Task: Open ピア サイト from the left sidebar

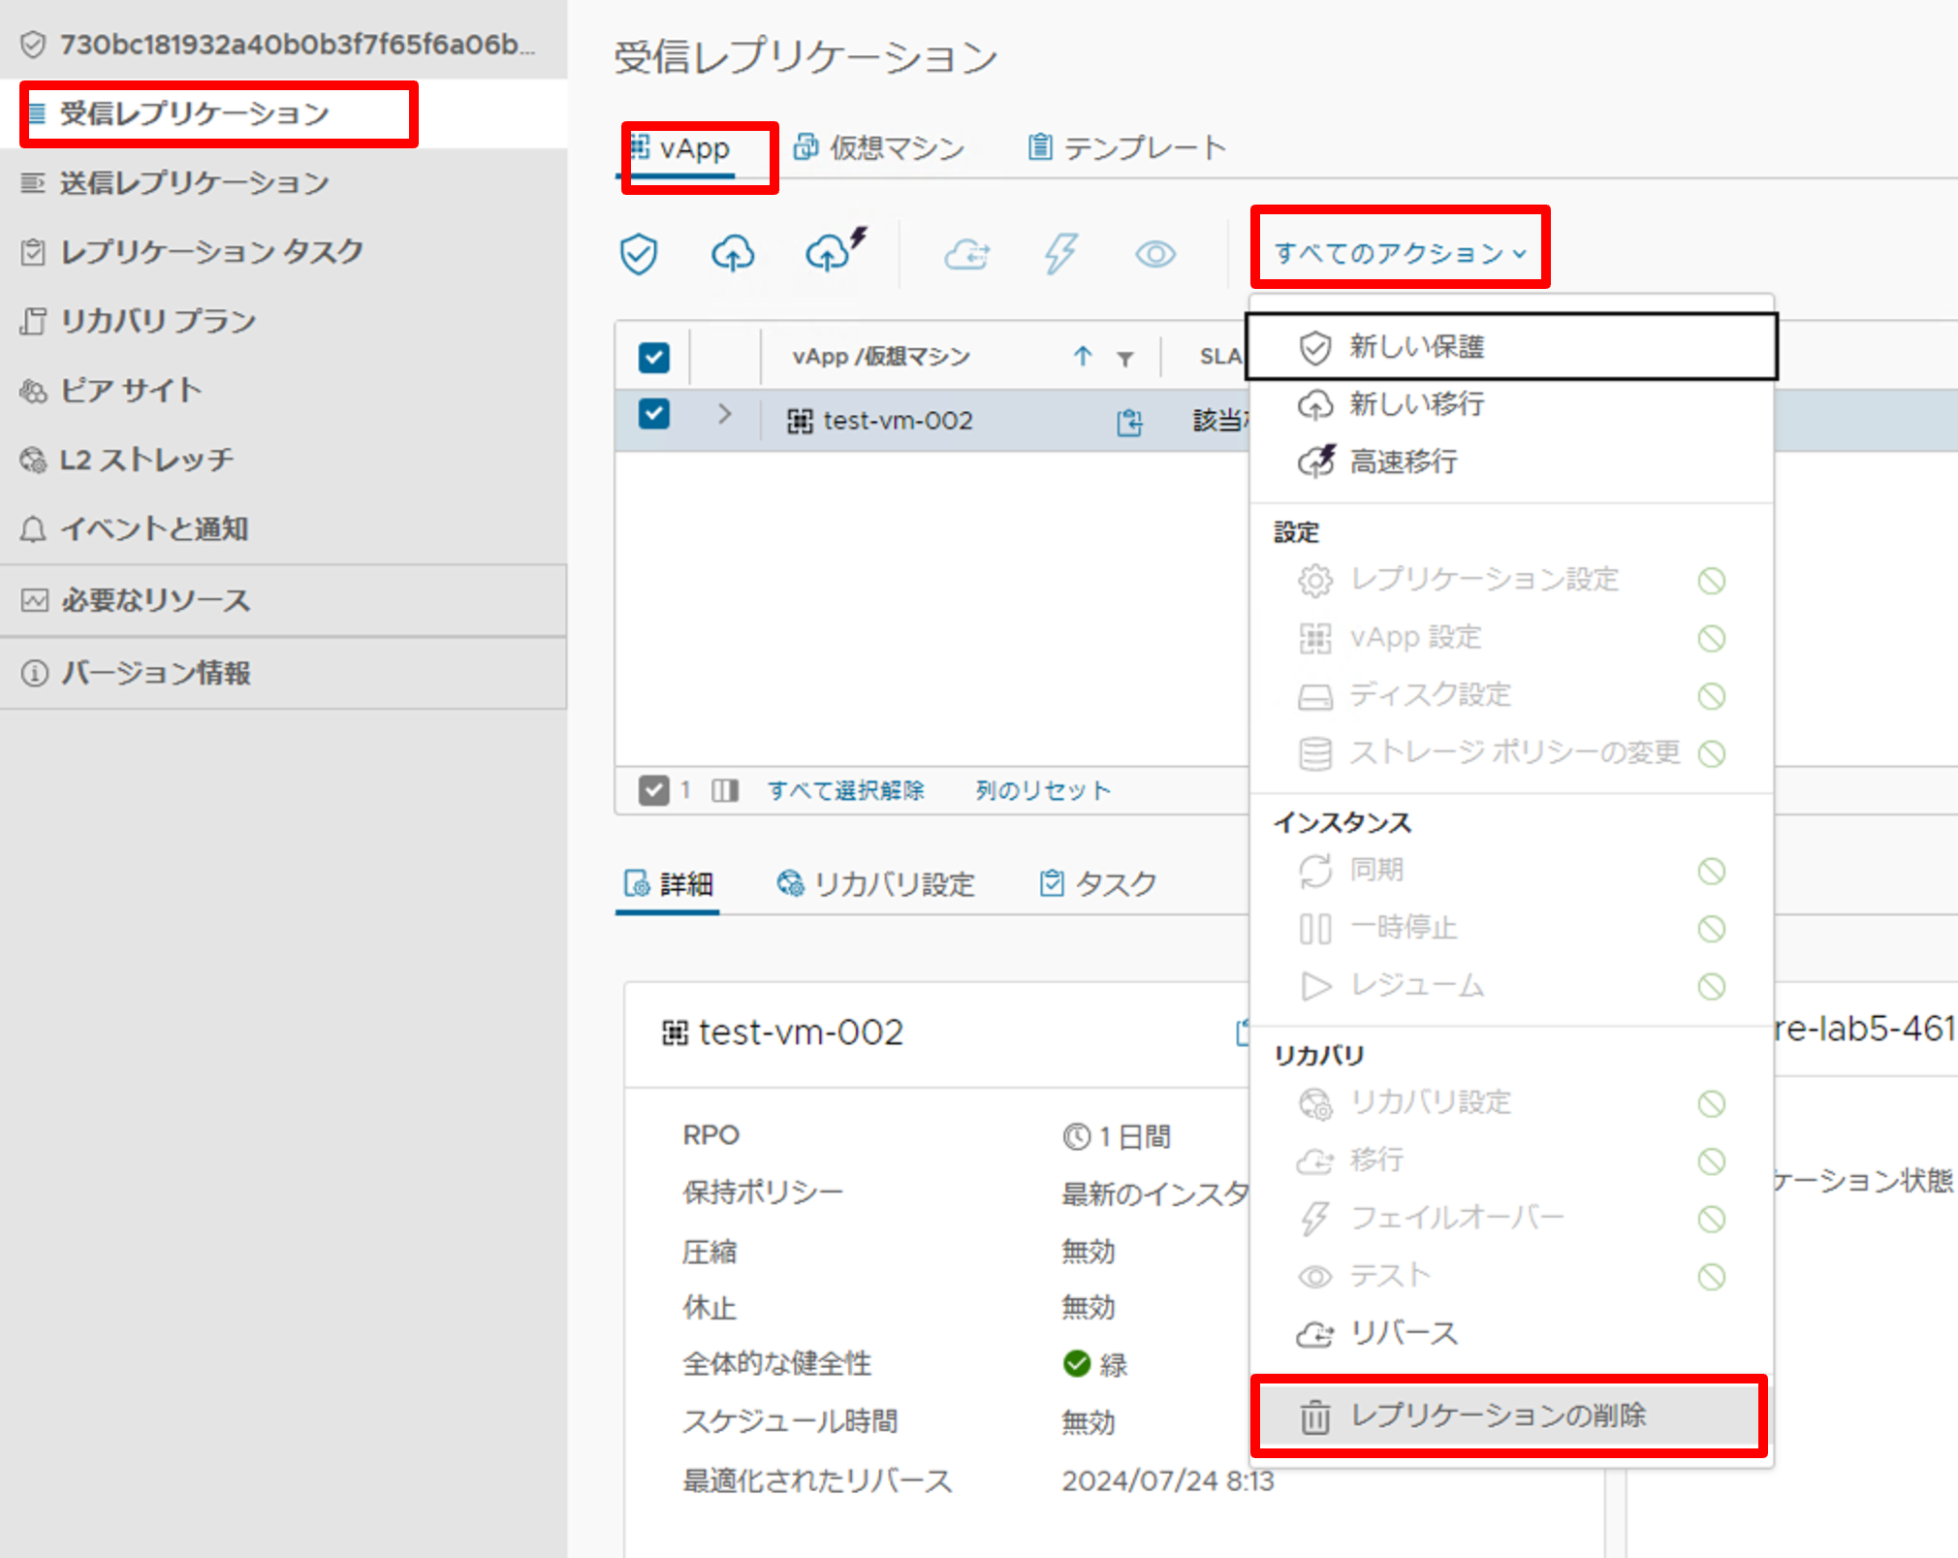Action: click(129, 390)
